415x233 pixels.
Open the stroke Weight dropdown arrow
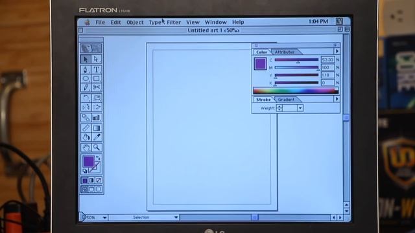pyautogui.click(x=300, y=108)
